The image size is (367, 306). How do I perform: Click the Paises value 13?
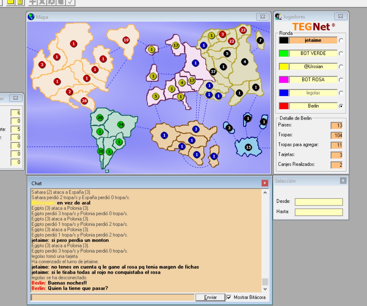[337, 125]
